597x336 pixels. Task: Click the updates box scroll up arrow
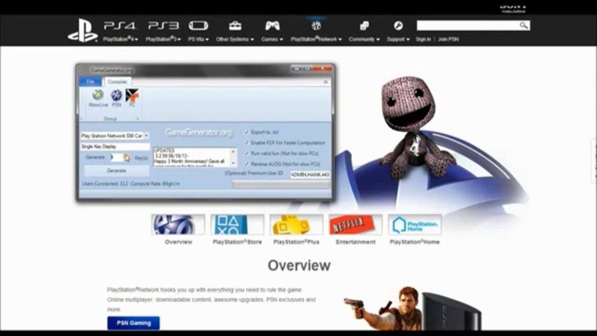pos(234,151)
